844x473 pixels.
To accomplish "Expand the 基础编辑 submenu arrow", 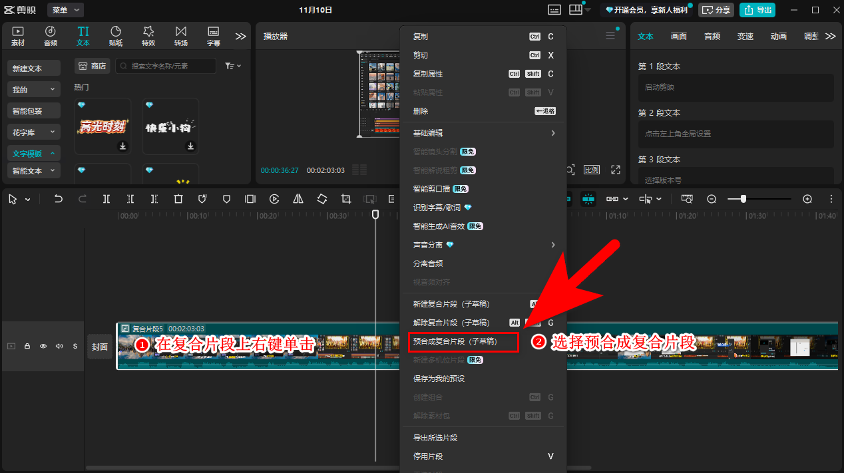I will tap(552, 133).
